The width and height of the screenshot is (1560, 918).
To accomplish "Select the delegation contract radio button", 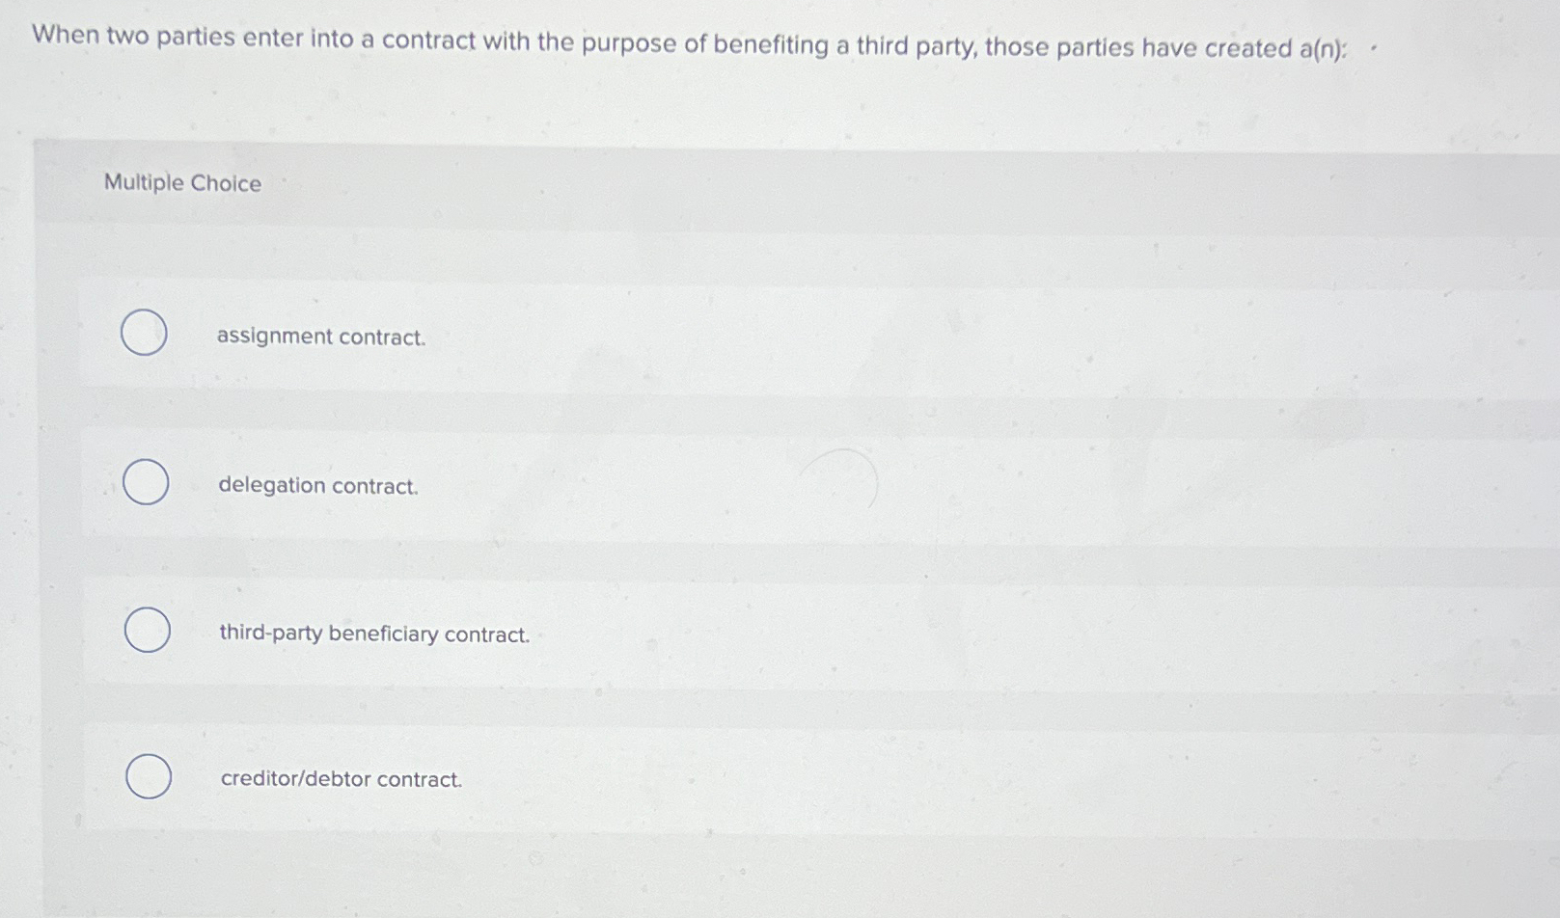I will 145,482.
